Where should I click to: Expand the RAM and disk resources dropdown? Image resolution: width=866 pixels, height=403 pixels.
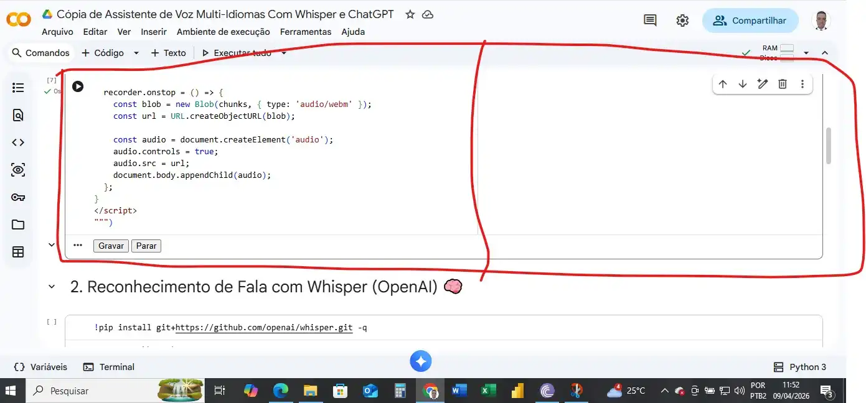point(806,53)
